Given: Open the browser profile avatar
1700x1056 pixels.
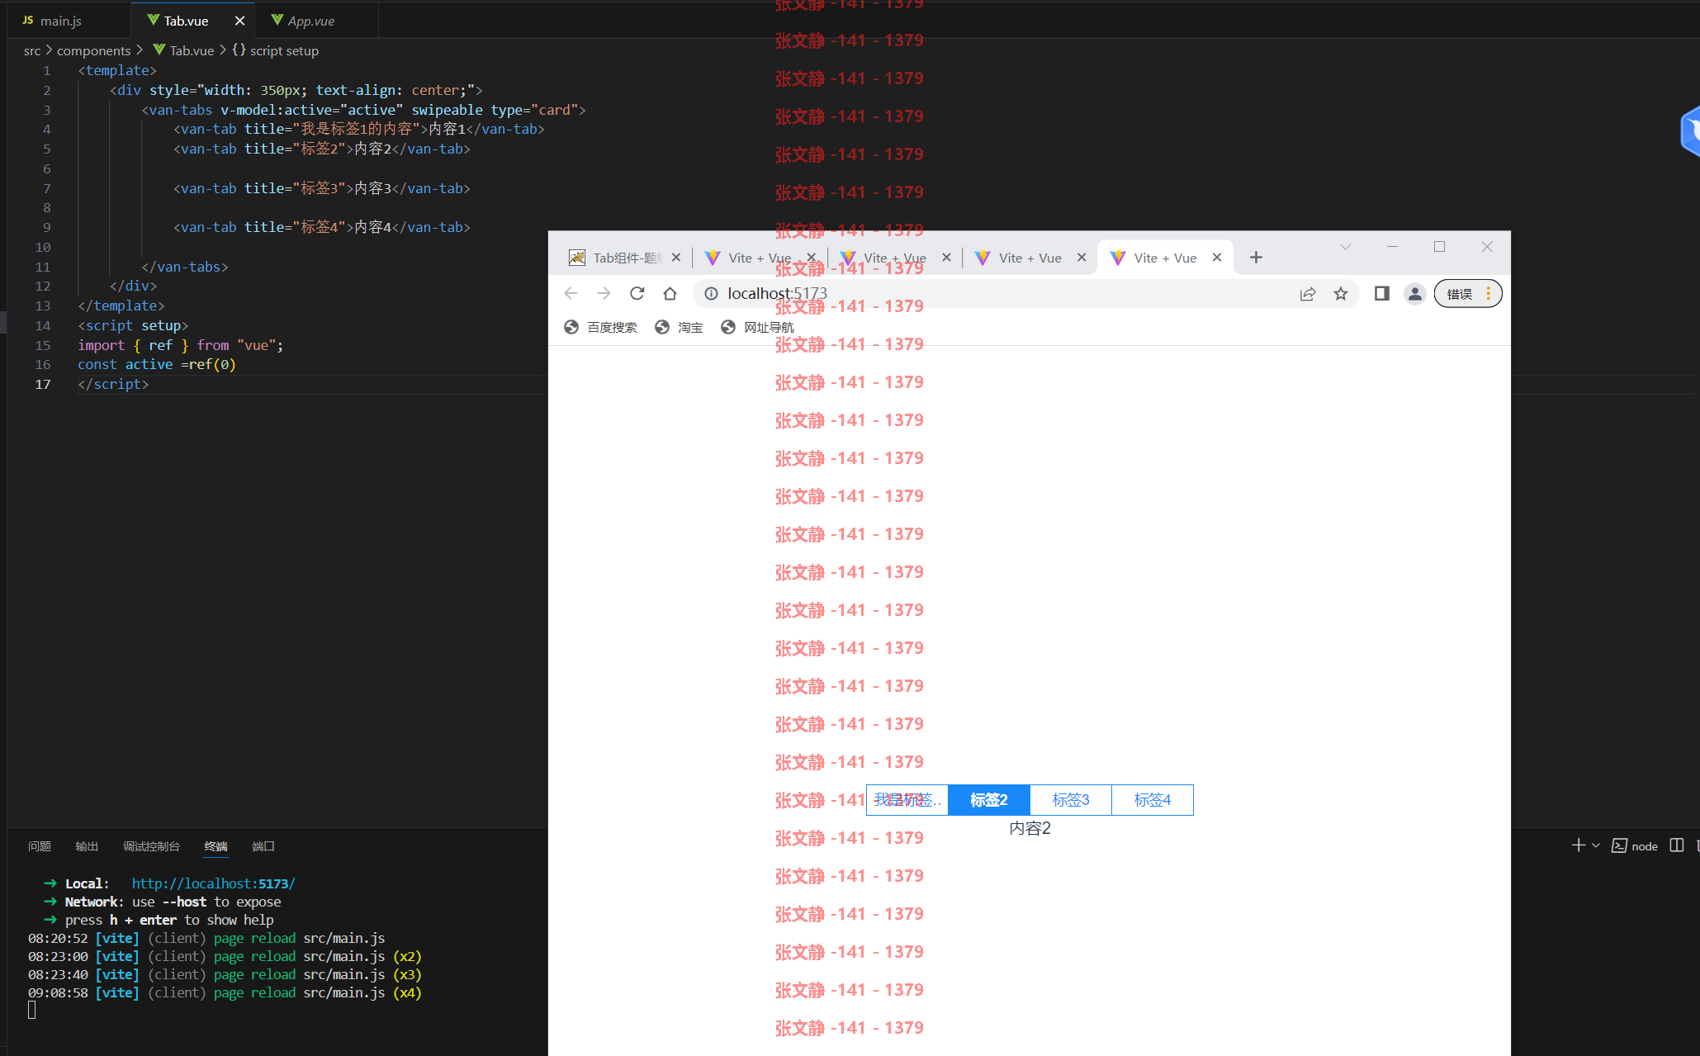Looking at the screenshot, I should (x=1414, y=293).
